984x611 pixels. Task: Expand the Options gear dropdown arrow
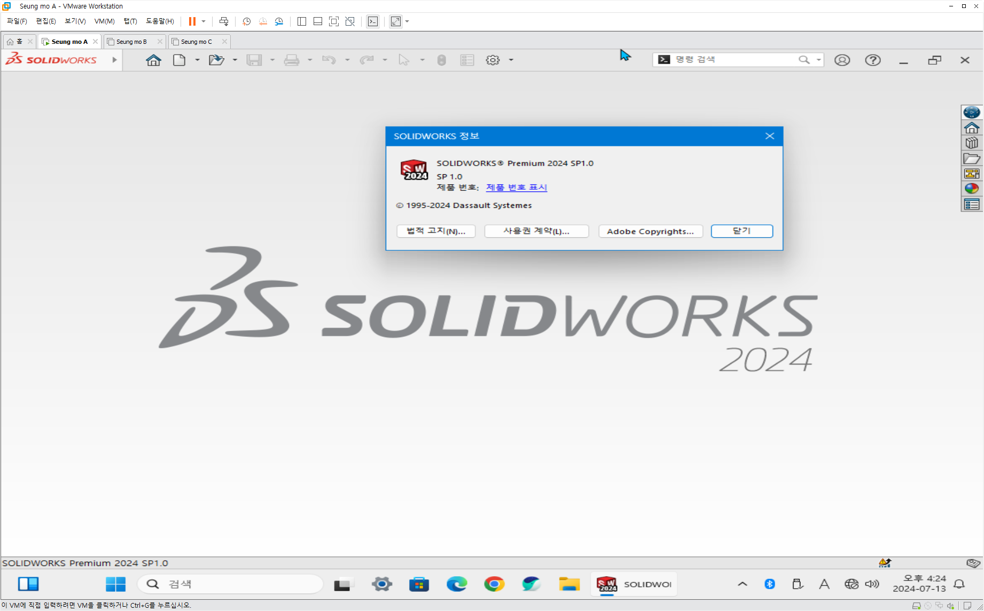(511, 60)
